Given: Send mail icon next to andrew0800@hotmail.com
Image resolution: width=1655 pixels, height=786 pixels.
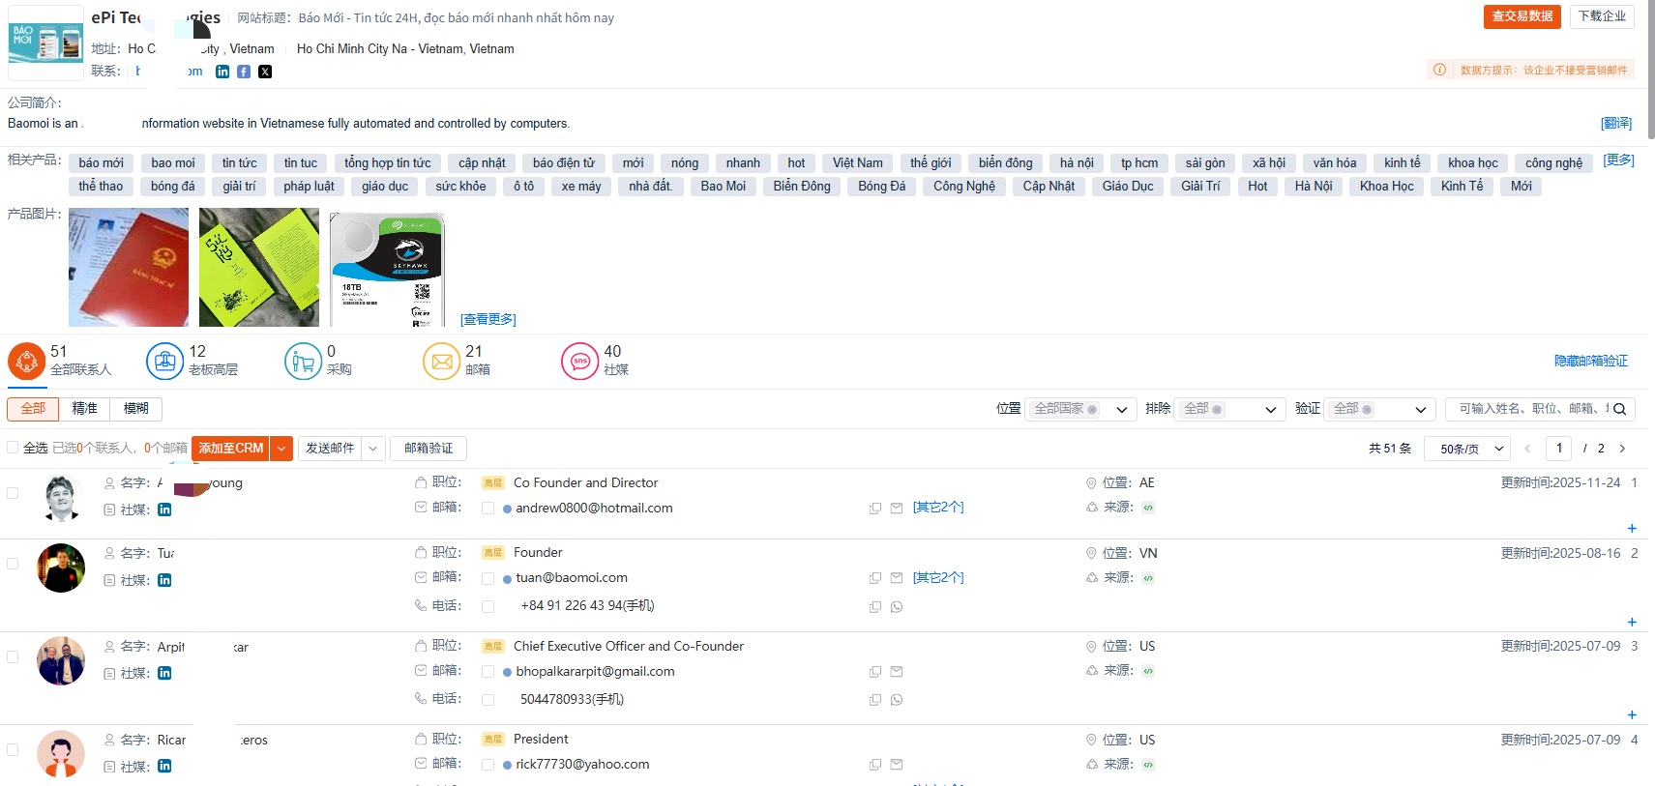Looking at the screenshot, I should click(x=897, y=509).
